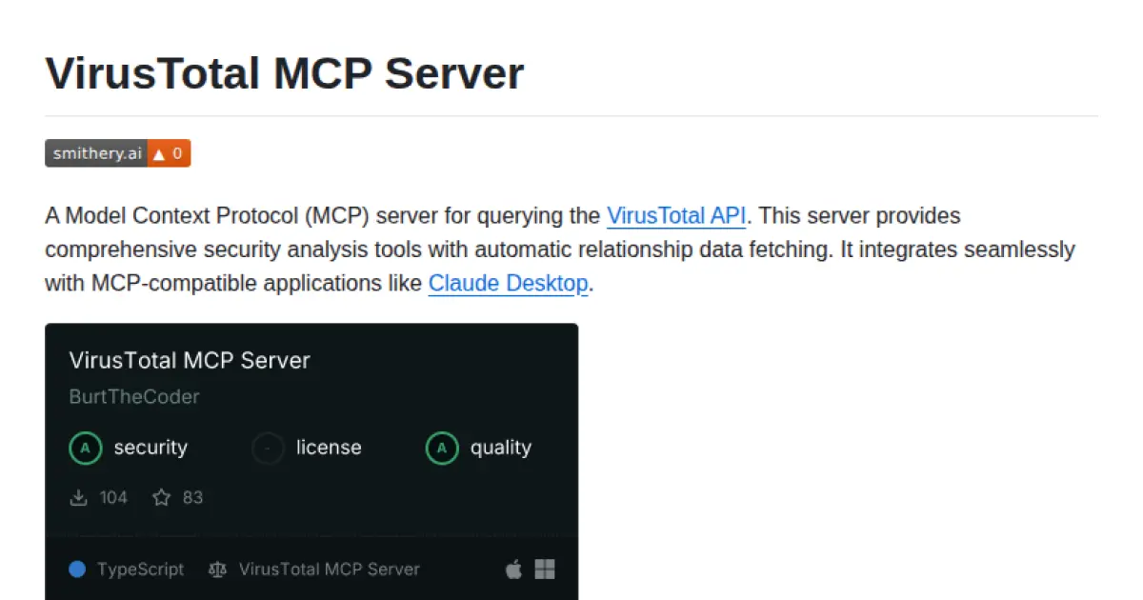Click the download count icon
The width and height of the screenshot is (1143, 600).
point(79,497)
